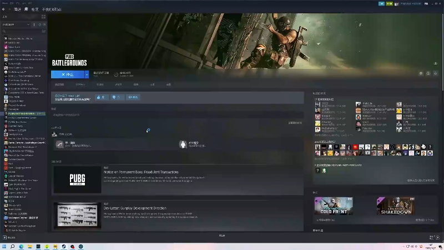Click the add a game plus icon
Viewport: 444px width, 250px height.
4,238
